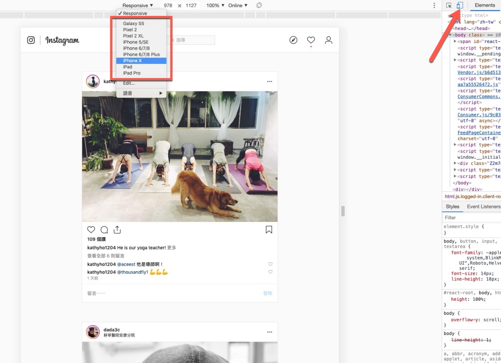Viewport: 501px width, 363px height.
Task: Bookmark the yoga post
Action: point(269,230)
